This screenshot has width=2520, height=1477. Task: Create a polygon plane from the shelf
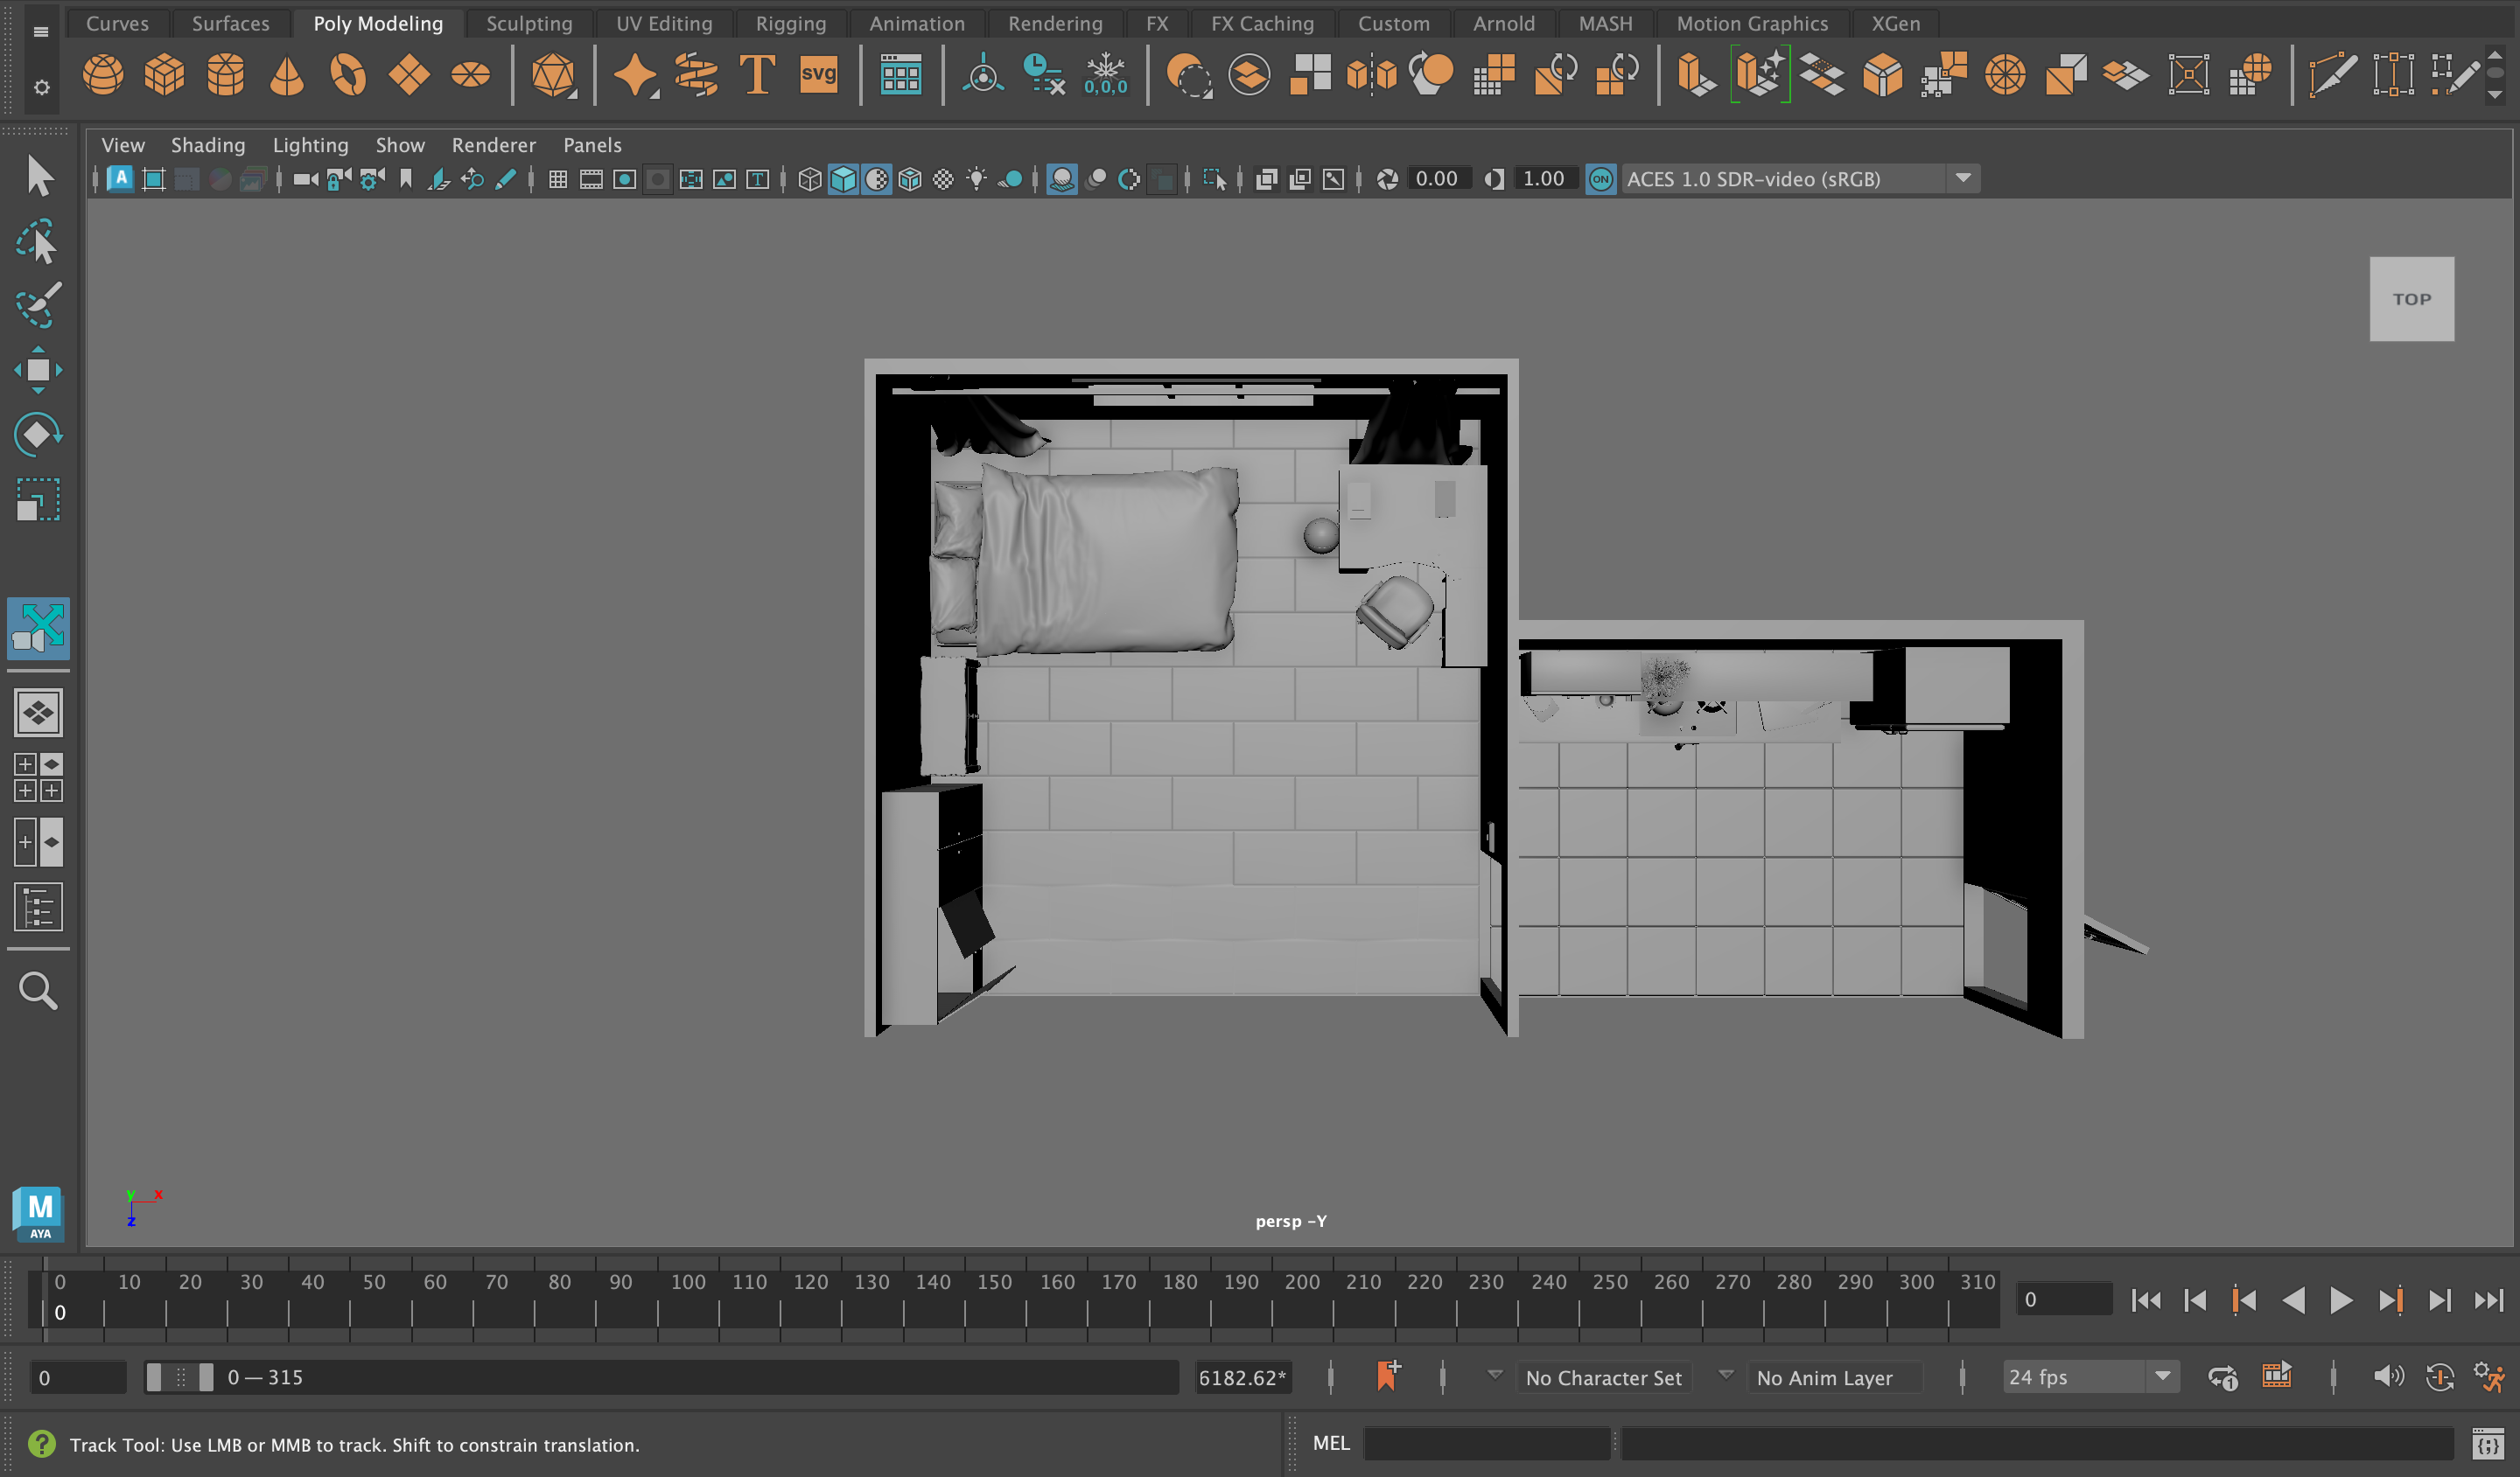click(x=409, y=75)
